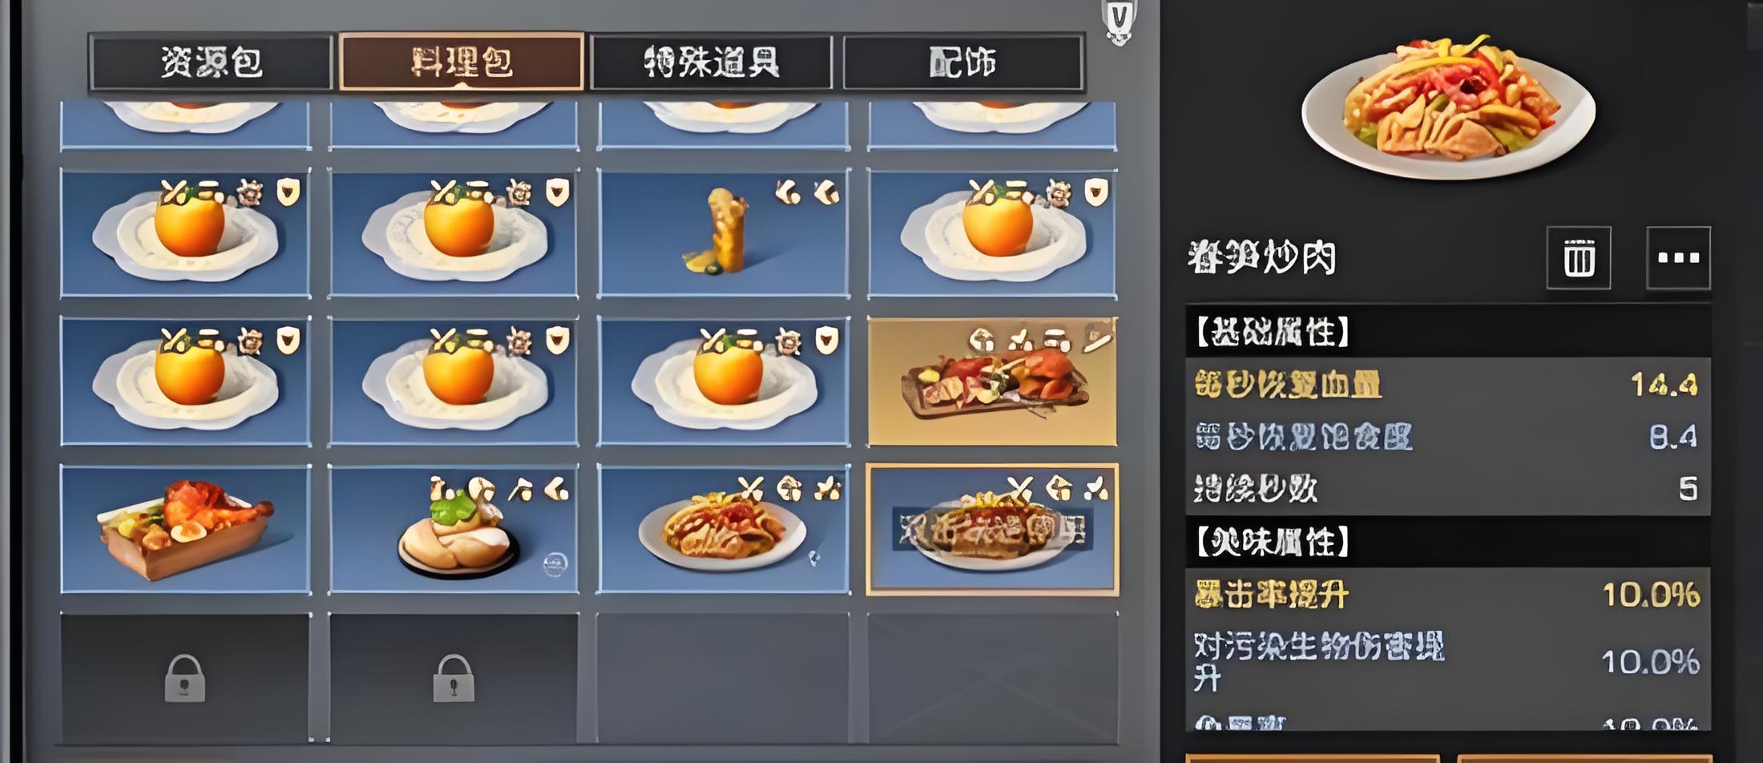Delete item with the trash can icon
This screenshot has width=1763, height=763.
point(1579,258)
